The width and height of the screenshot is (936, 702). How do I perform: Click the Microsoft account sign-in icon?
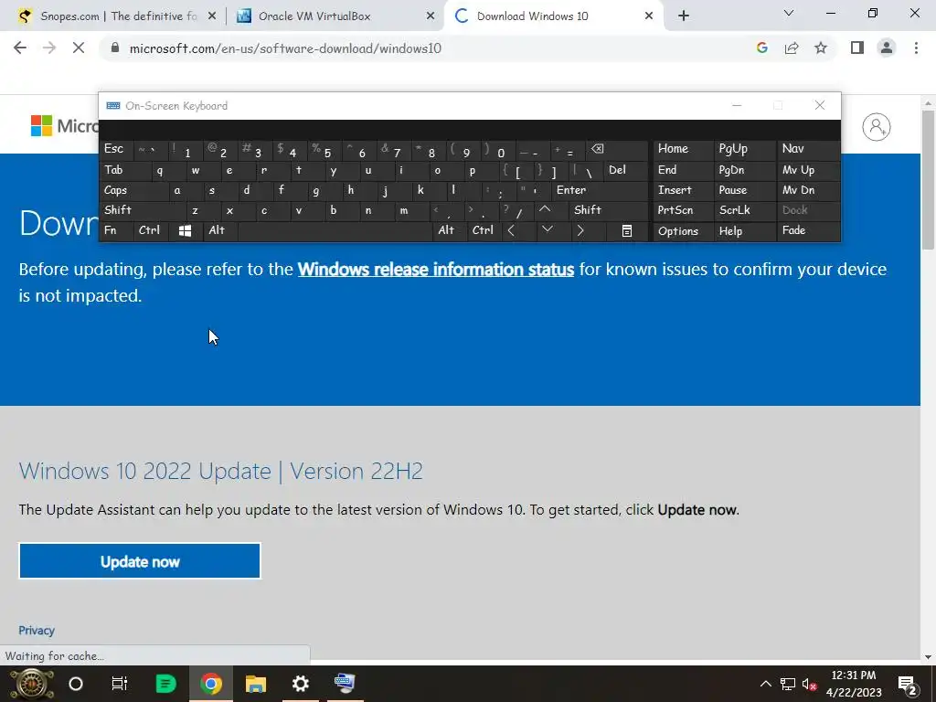pos(876,126)
